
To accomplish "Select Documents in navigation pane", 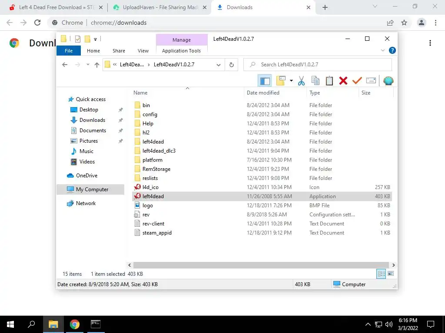I will [93, 131].
